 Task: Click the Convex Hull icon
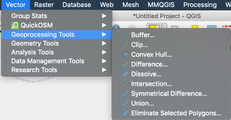(x=126, y=55)
